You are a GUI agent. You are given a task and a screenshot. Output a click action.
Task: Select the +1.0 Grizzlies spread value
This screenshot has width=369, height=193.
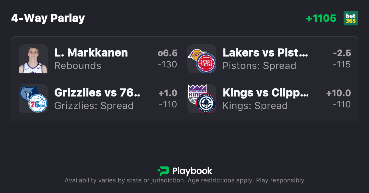[168, 93]
